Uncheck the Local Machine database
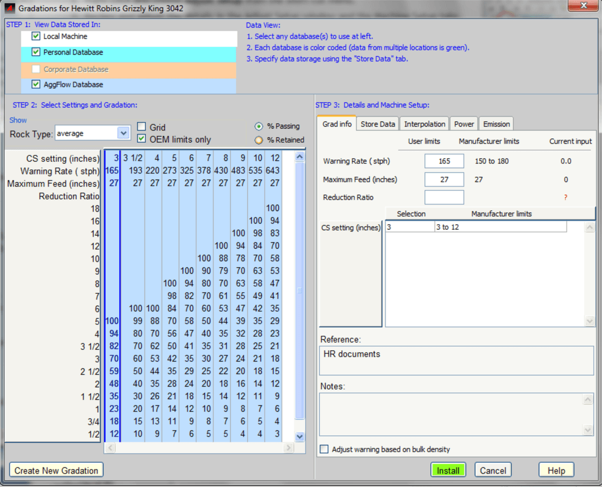This screenshot has width=602, height=487. [36, 36]
